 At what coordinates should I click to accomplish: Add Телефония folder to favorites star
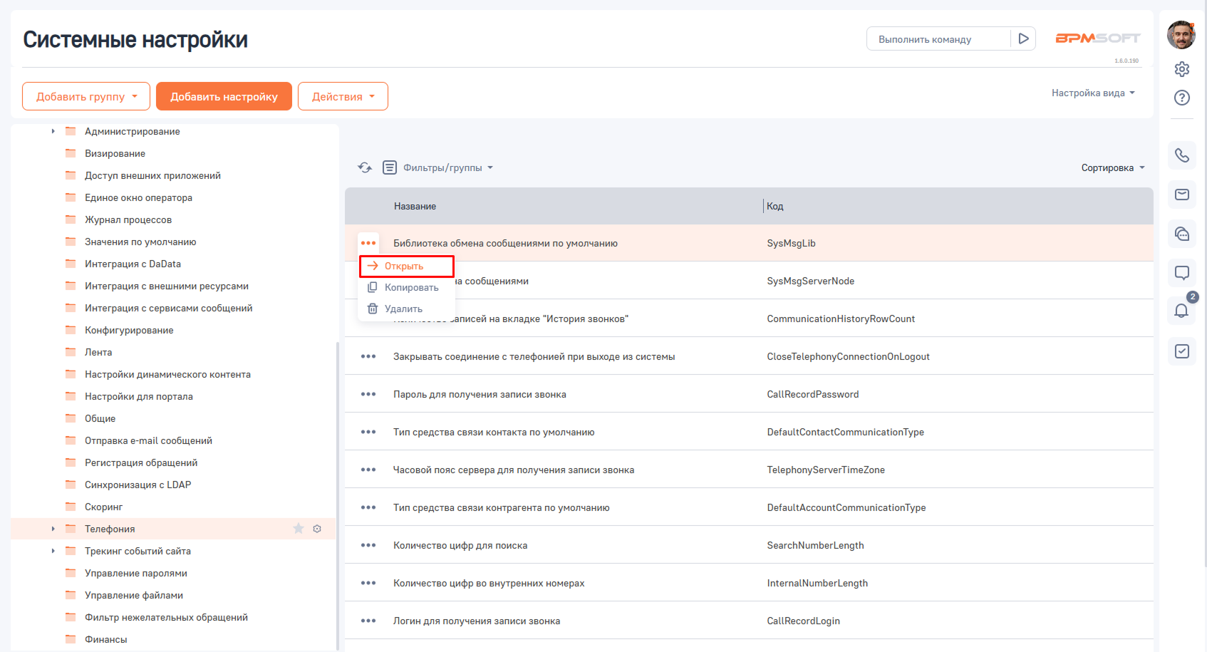pyautogui.click(x=299, y=529)
